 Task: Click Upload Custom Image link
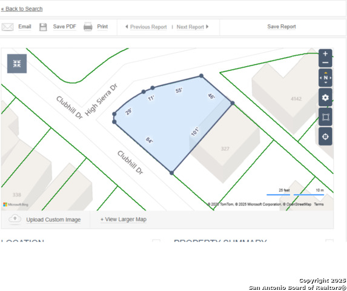pos(53,219)
